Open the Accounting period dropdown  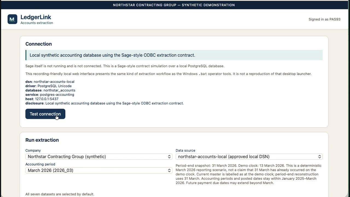pyautogui.click(x=99, y=170)
